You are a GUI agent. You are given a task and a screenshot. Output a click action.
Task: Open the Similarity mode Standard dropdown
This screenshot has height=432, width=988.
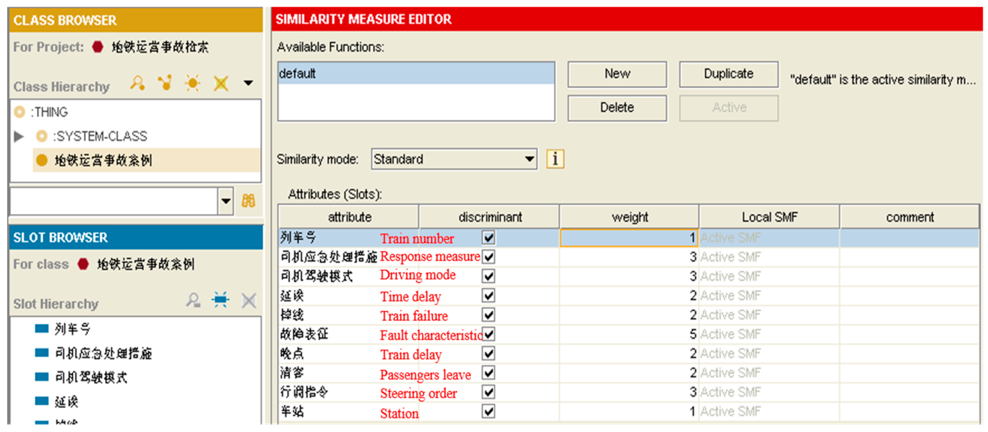click(529, 159)
